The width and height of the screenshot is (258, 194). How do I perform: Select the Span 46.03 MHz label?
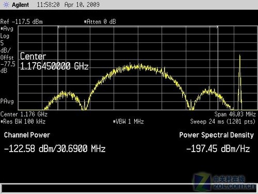tap(235, 114)
